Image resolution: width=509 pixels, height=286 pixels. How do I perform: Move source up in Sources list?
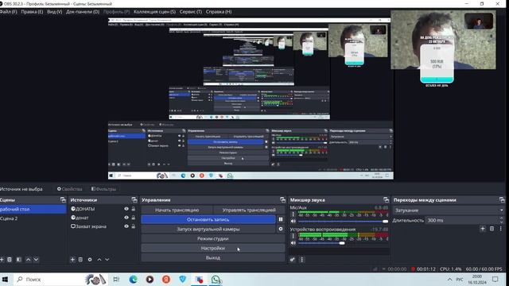pyautogui.click(x=99, y=260)
